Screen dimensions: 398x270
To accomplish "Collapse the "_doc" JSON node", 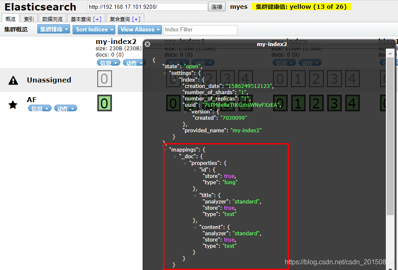I will (x=175, y=157).
